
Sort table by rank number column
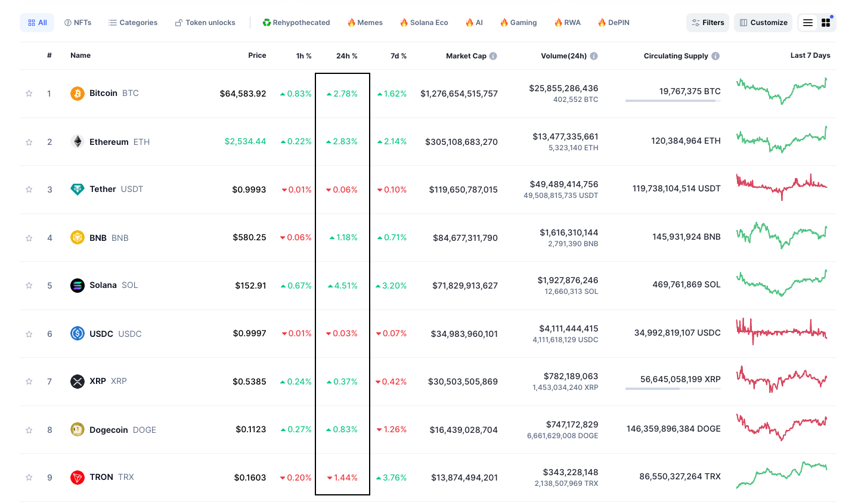(x=49, y=55)
